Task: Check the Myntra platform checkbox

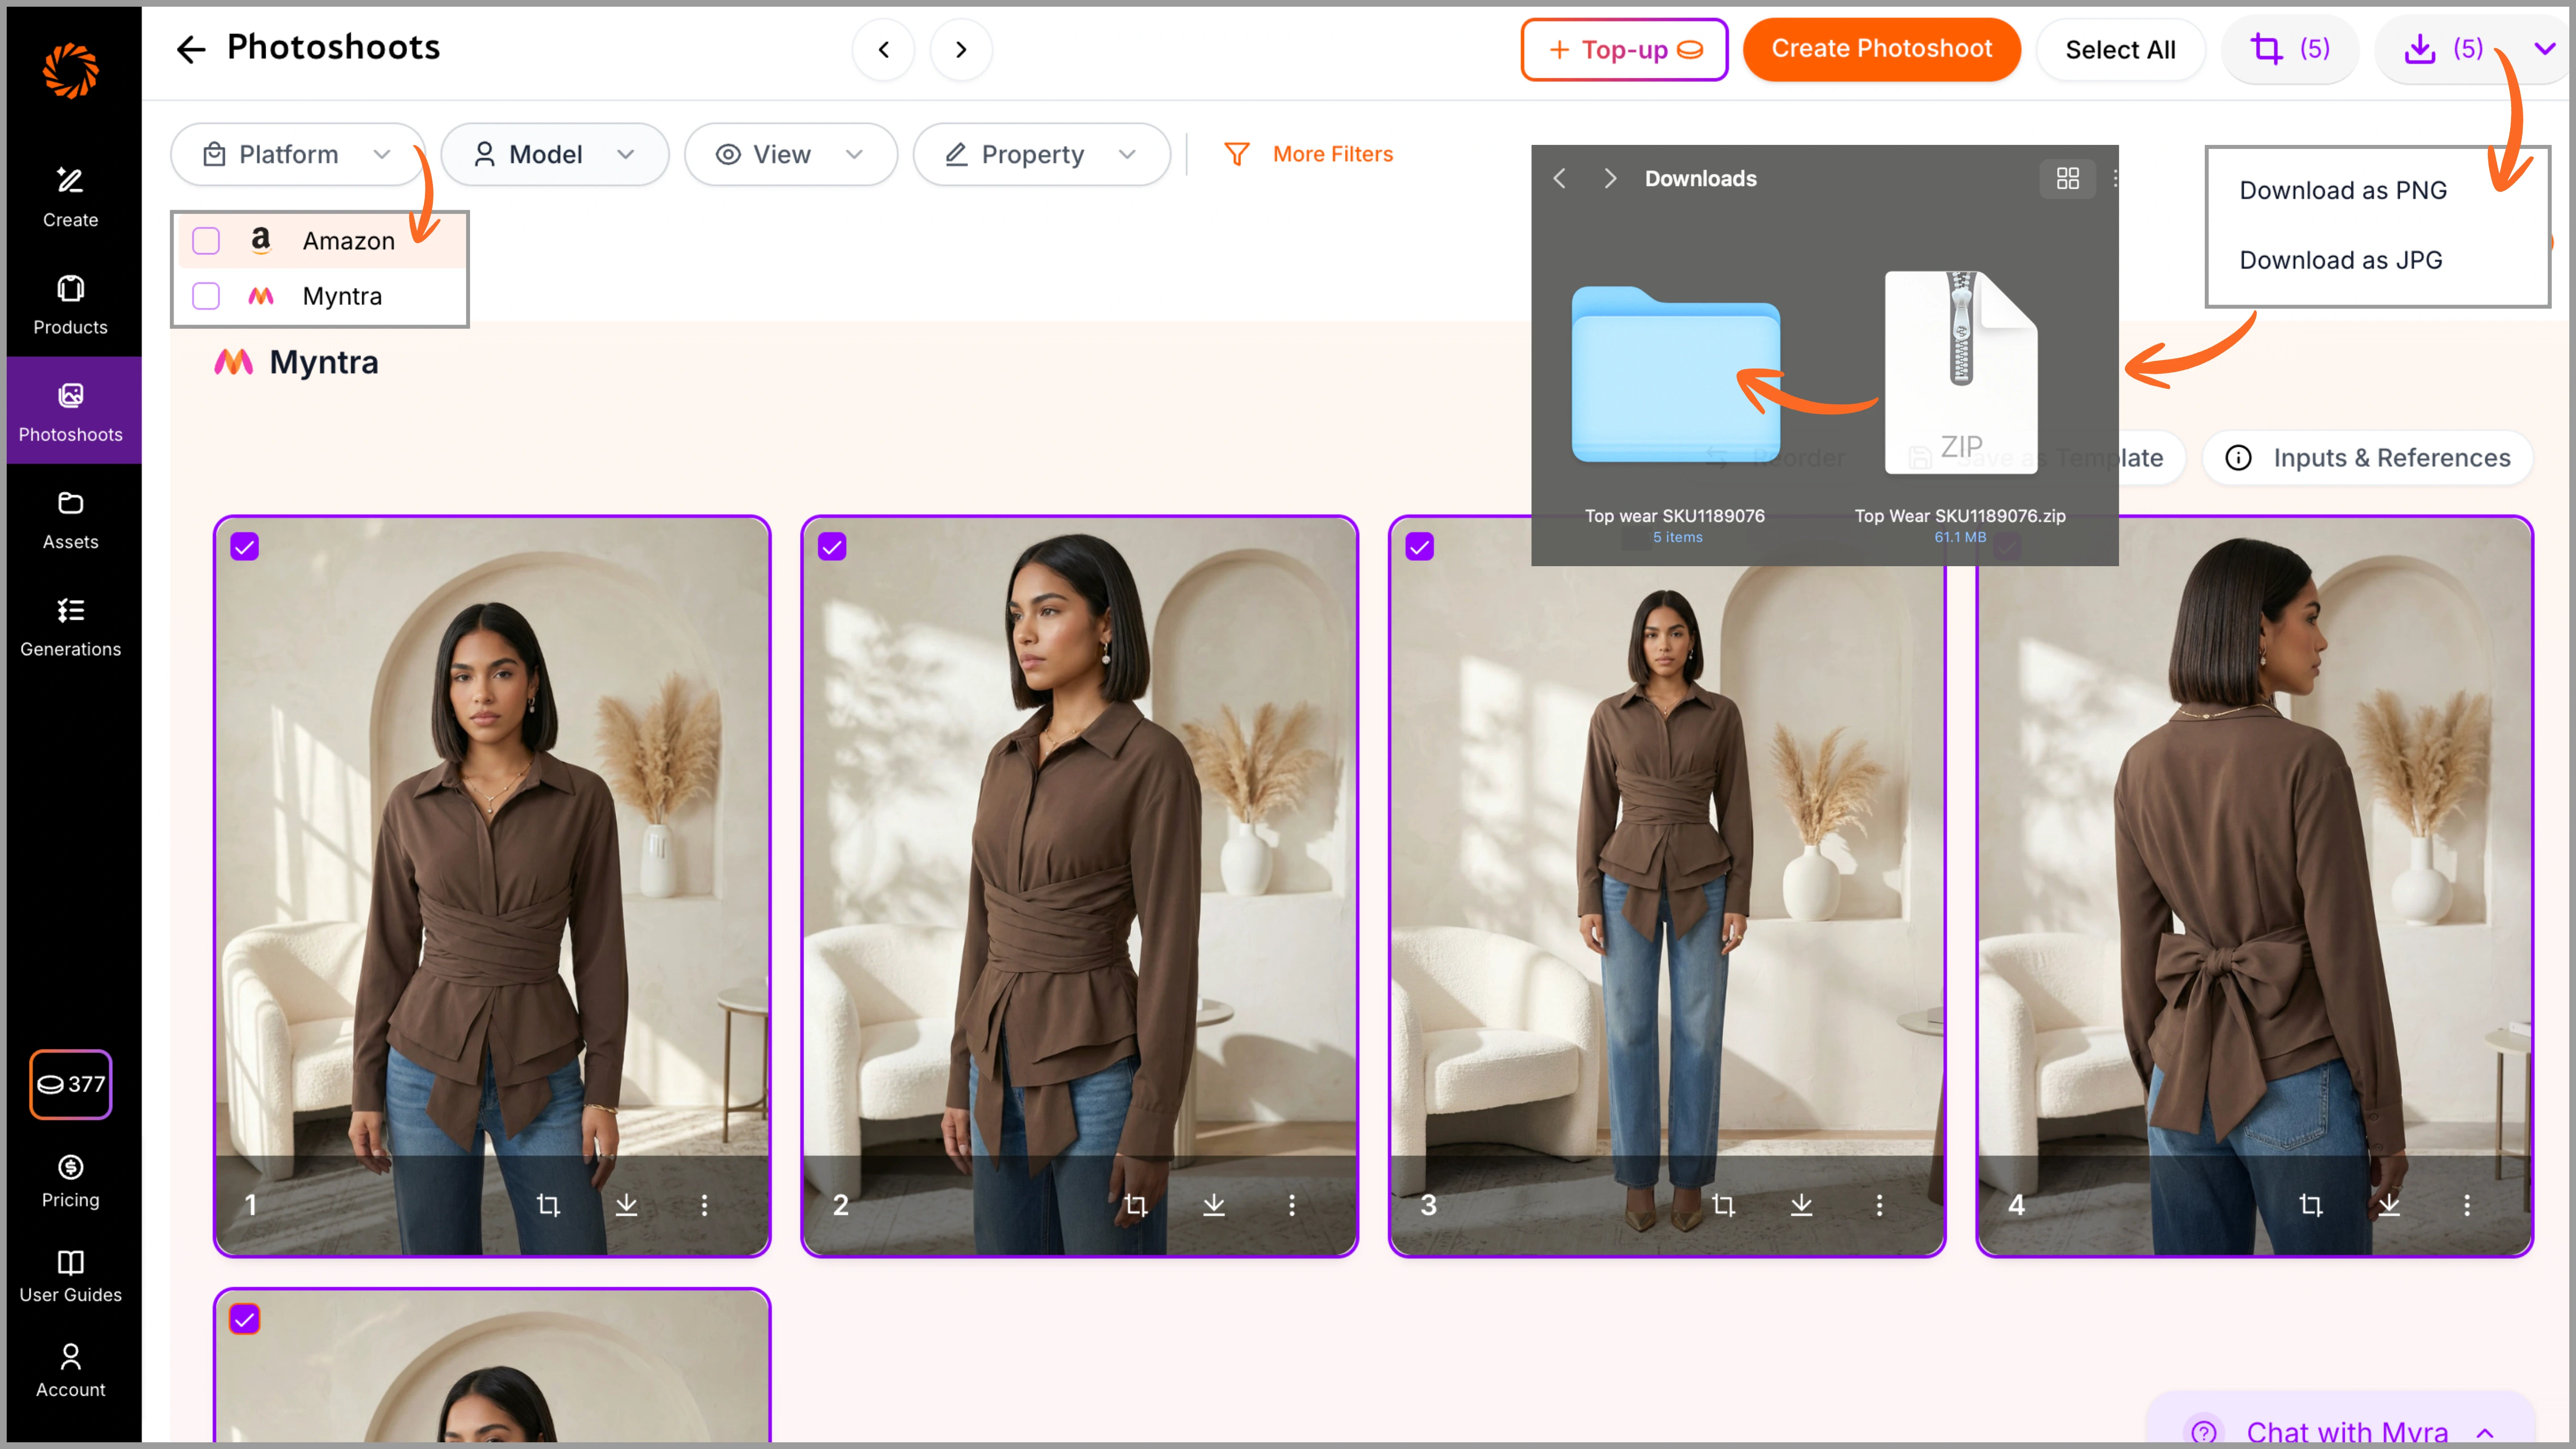Action: click(206, 296)
